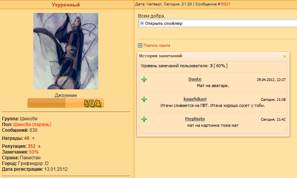This screenshot has height=178, width=297.
Task: Click the green plus icon next to Mephisto
Action: (144, 119)
